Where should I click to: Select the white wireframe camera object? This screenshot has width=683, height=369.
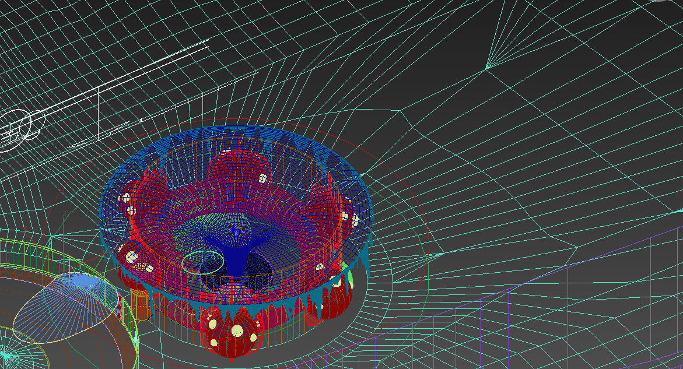click(x=22, y=129)
